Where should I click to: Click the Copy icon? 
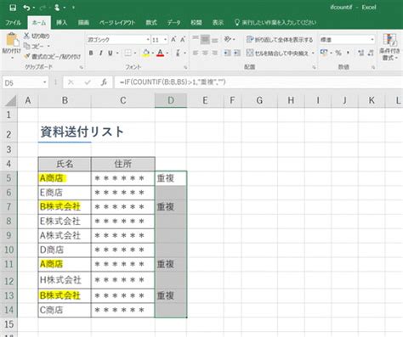click(26, 46)
